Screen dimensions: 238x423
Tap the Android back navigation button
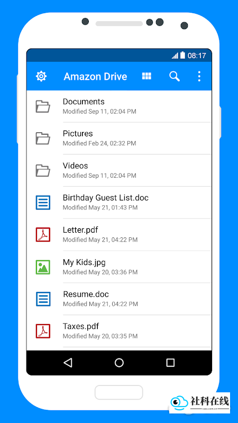pos(68,363)
